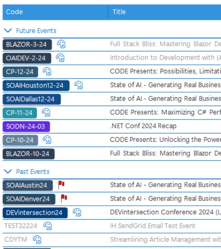Click the palette icon beside CP-11-24
Screen dimensions: 221x249
pos(46,113)
